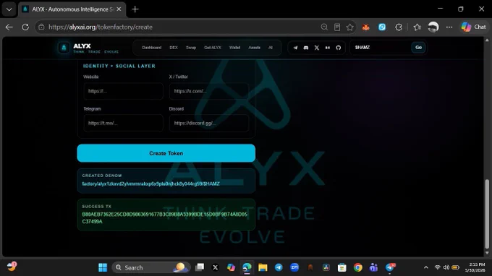Screen dimensions: 492x276
Task: Close the ALYX browser tab
Action: click(x=119, y=9)
